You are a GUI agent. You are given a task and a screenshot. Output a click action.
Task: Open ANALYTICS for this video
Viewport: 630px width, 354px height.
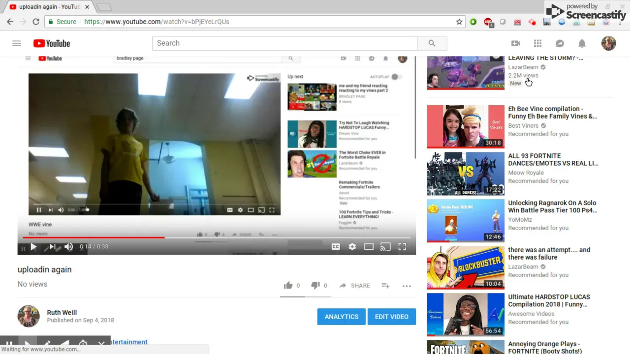(x=342, y=317)
